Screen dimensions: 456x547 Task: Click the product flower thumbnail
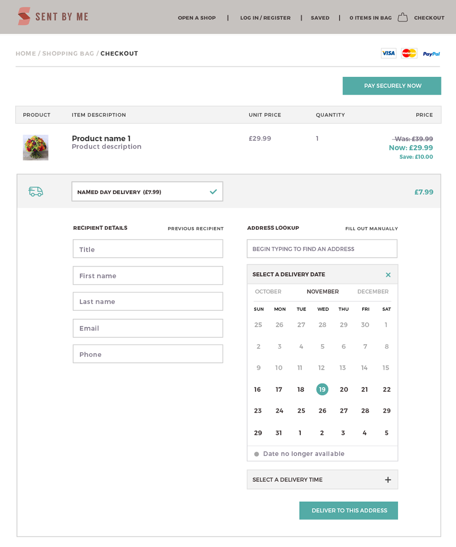point(36,147)
